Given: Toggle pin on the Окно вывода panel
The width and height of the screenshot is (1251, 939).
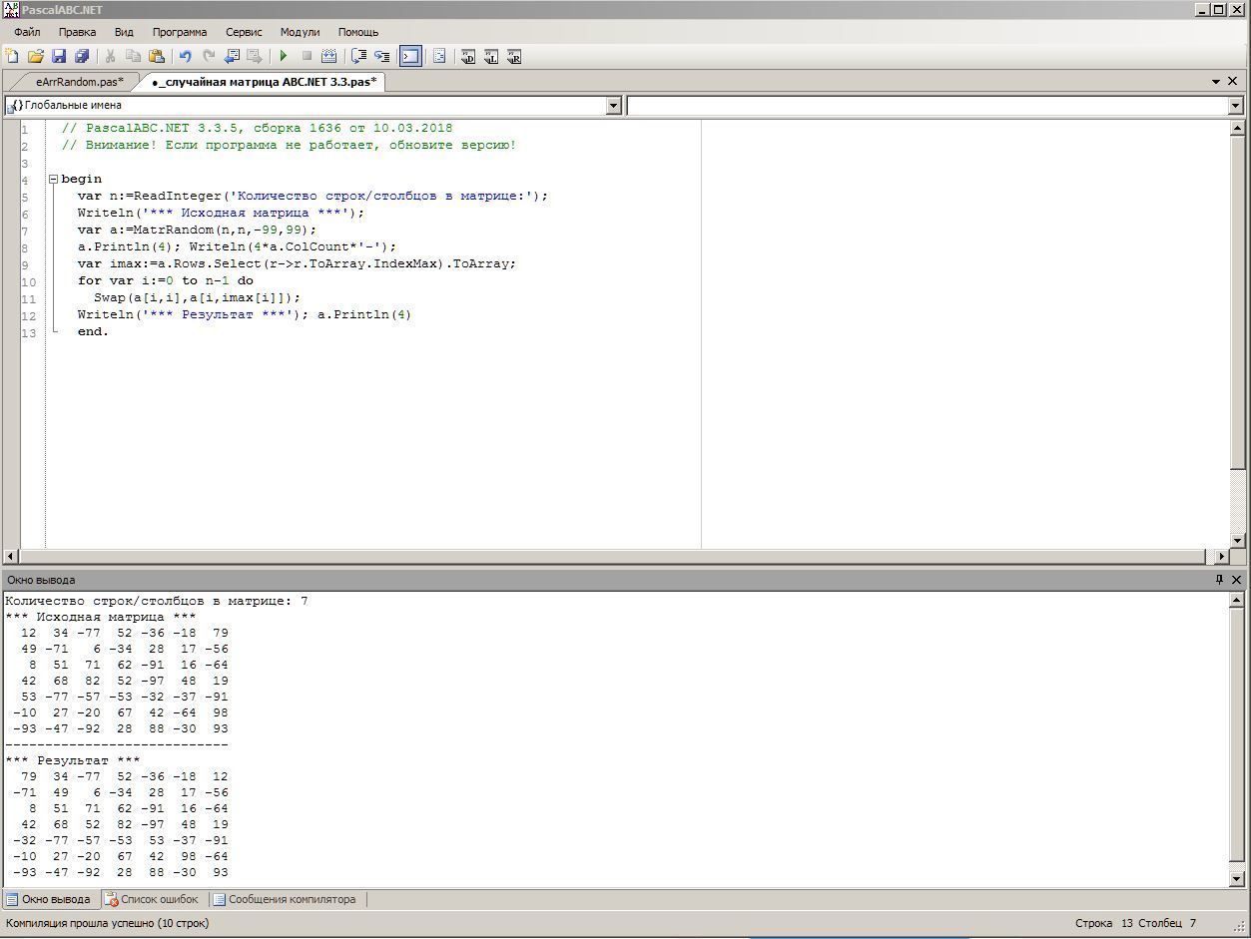Looking at the screenshot, I should click(x=1219, y=580).
